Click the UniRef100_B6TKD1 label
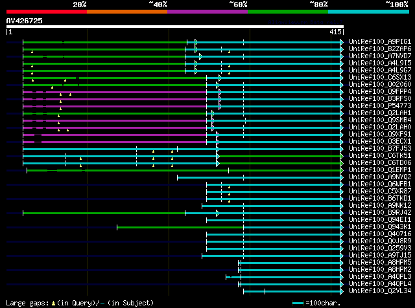Screen dimensions: 415x308 (x=380, y=199)
